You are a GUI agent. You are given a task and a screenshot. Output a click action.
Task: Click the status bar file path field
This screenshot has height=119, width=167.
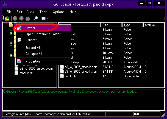pyautogui.click(x=40, y=114)
